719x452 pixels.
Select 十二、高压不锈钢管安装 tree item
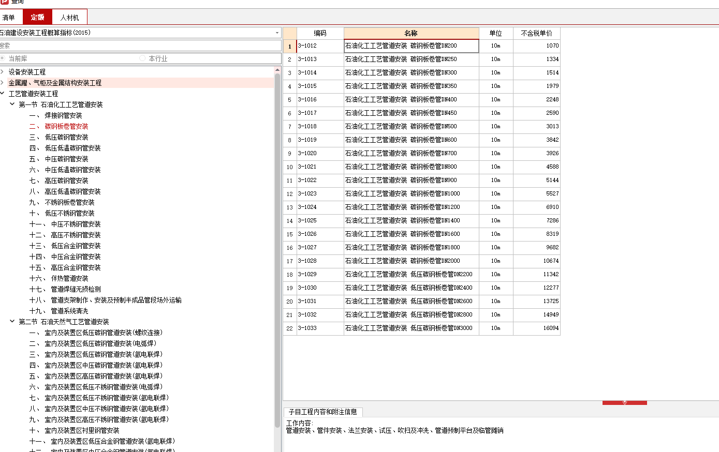coord(65,235)
